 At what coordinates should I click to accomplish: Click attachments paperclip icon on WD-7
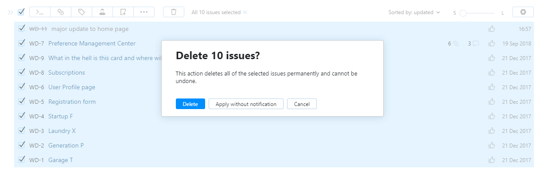pos(456,44)
